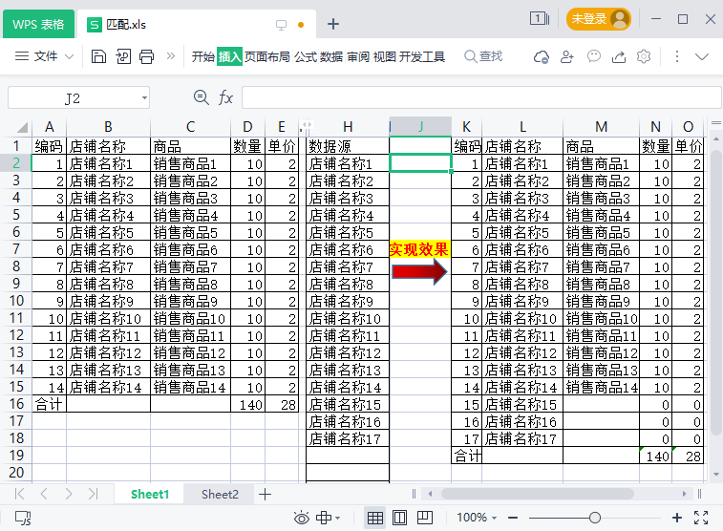Viewport: 723px width, 531px height.
Task: Click the Save icon in toolbar
Action: pyautogui.click(x=98, y=56)
